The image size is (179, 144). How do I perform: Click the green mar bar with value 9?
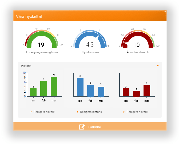coord(54,87)
